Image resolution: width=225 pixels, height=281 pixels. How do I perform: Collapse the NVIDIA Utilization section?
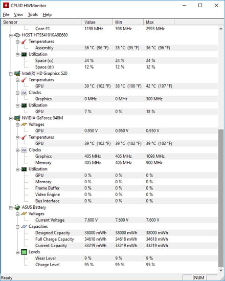[17, 169]
